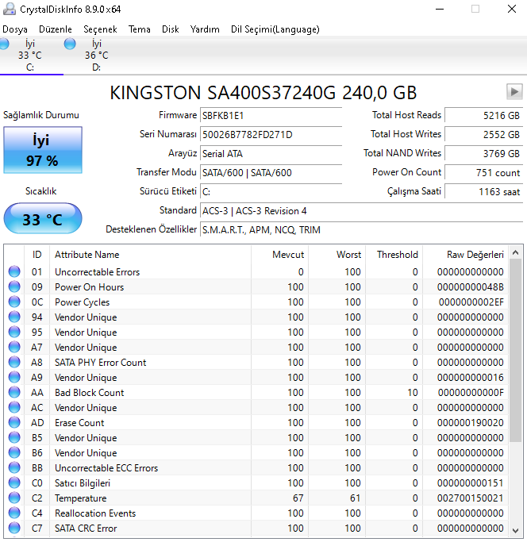Click the Transfer Modu field
Screen dimensions: 527x542
[271, 172]
